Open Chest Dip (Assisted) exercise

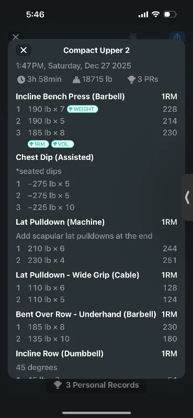pos(55,157)
